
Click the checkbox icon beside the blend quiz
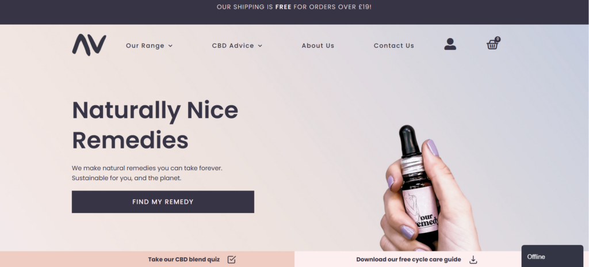232,260
